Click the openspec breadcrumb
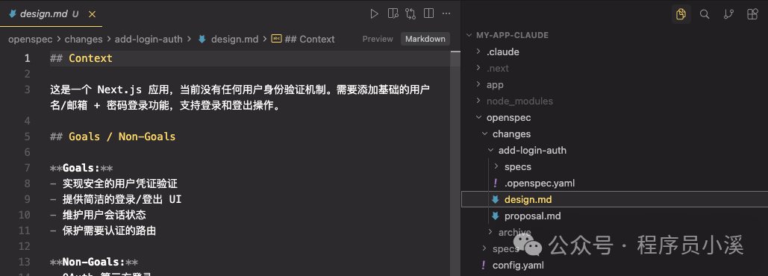Viewport: 768px width, 276px height. point(31,39)
